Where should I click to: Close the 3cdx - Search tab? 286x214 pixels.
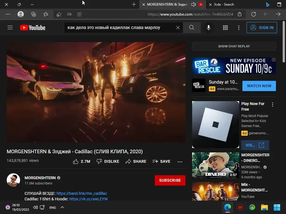(210, 4)
